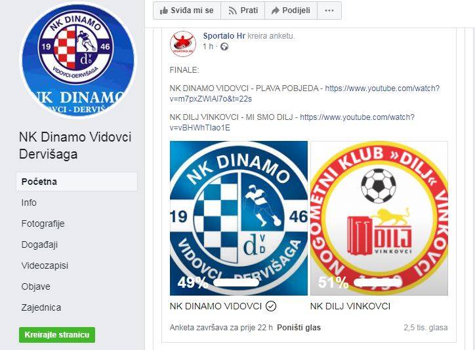
Task: Click the Prati follow feed button
Action: tap(243, 10)
